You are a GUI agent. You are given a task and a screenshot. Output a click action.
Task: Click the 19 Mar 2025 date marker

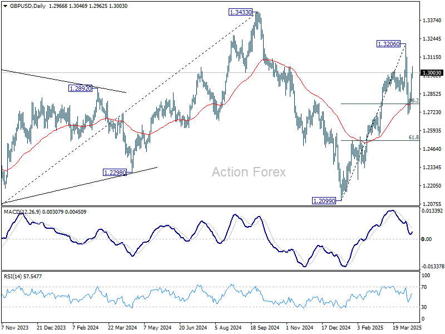407,328
